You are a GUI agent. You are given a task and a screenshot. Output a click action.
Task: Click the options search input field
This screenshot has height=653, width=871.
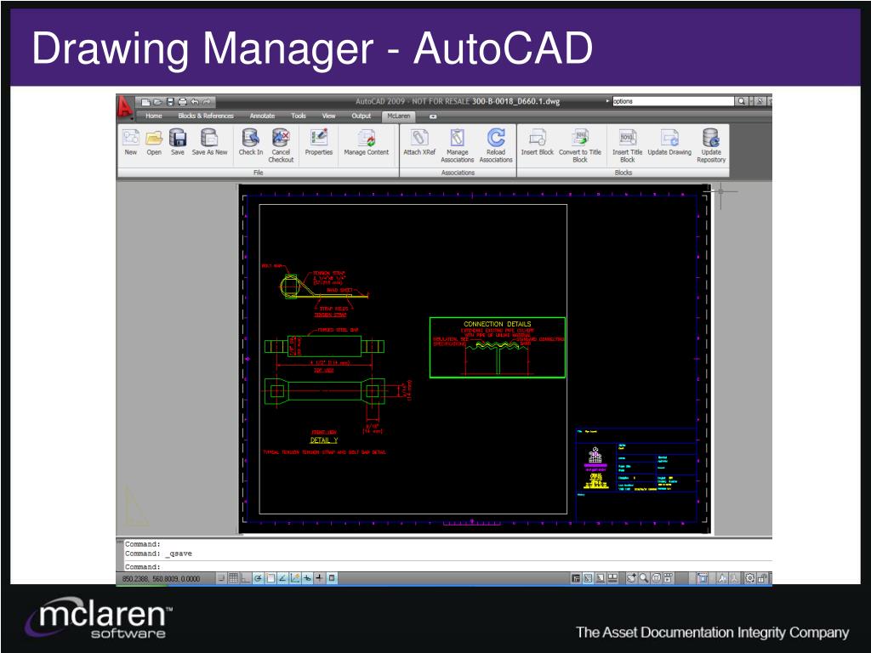tap(674, 101)
